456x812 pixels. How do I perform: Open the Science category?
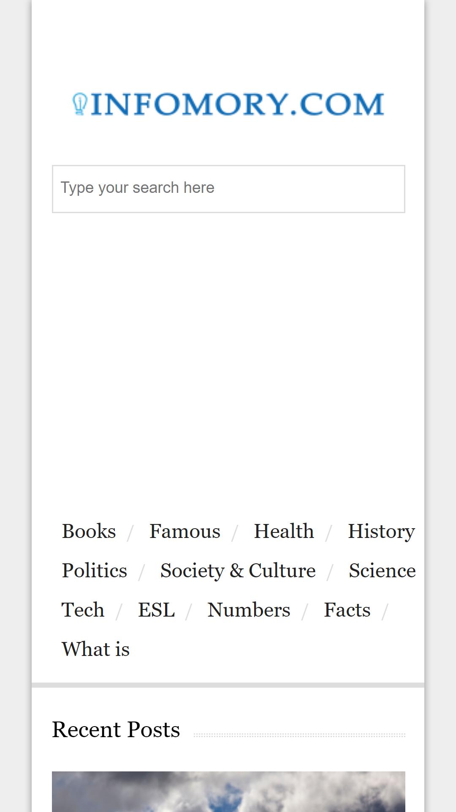[382, 571]
